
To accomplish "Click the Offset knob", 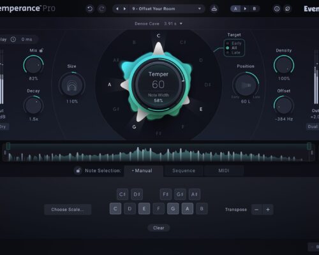I will click(x=284, y=106).
